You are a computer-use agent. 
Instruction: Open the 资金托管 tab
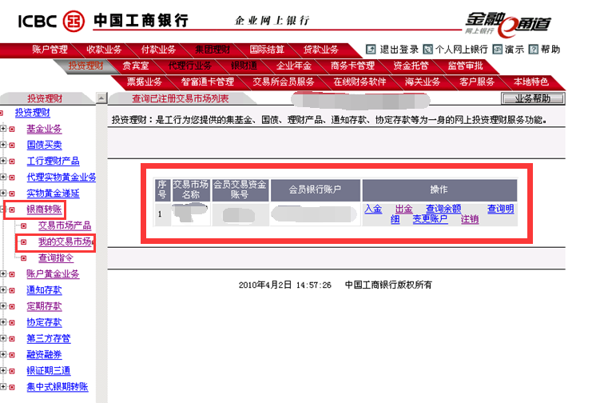411,66
